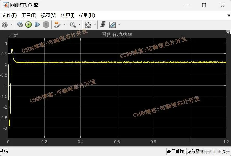Click the step forward icon
This screenshot has height=156, width=231.
37,24
